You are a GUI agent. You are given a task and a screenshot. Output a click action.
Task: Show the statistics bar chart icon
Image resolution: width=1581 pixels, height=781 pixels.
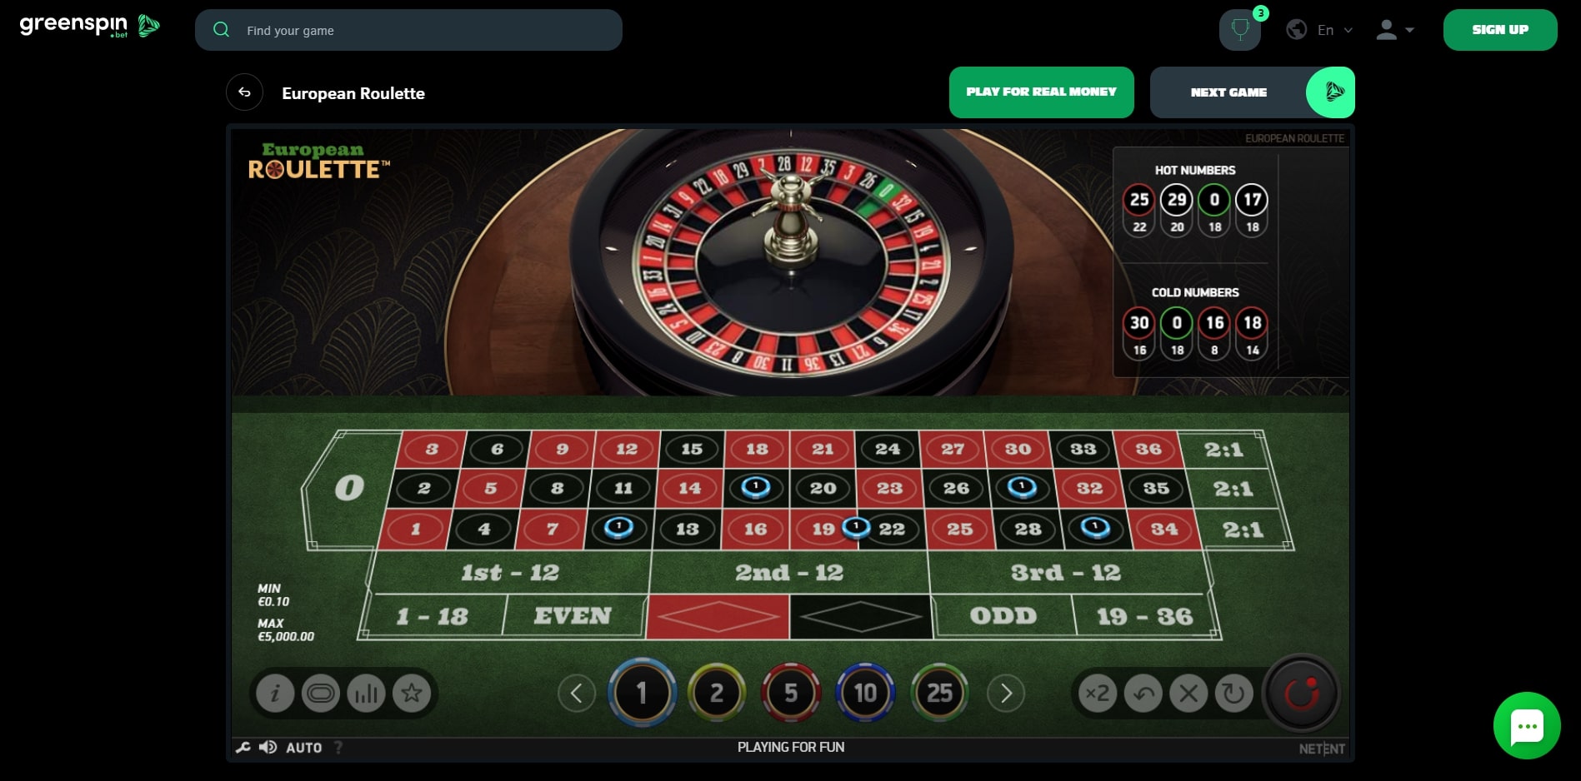coord(366,693)
